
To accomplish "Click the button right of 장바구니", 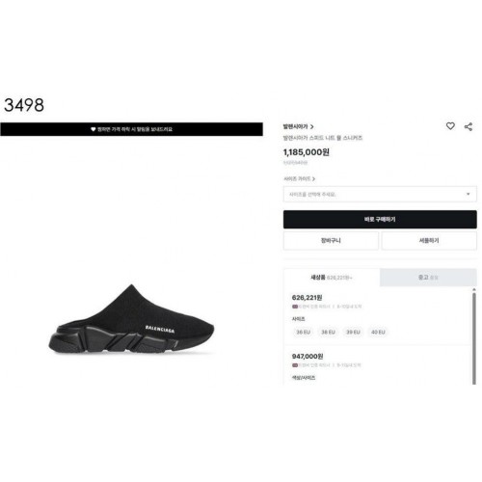I will 429,240.
